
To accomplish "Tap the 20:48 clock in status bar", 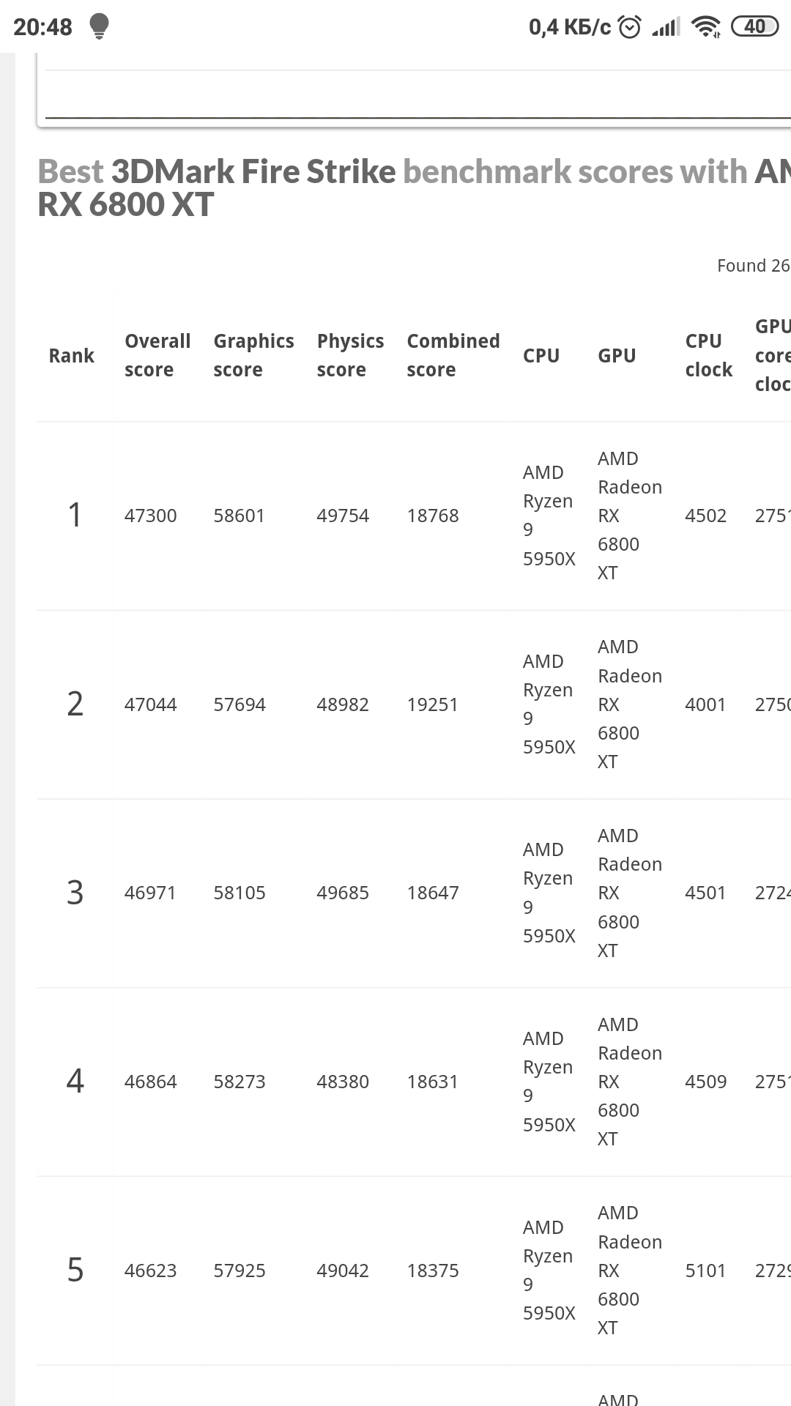I will (42, 27).
